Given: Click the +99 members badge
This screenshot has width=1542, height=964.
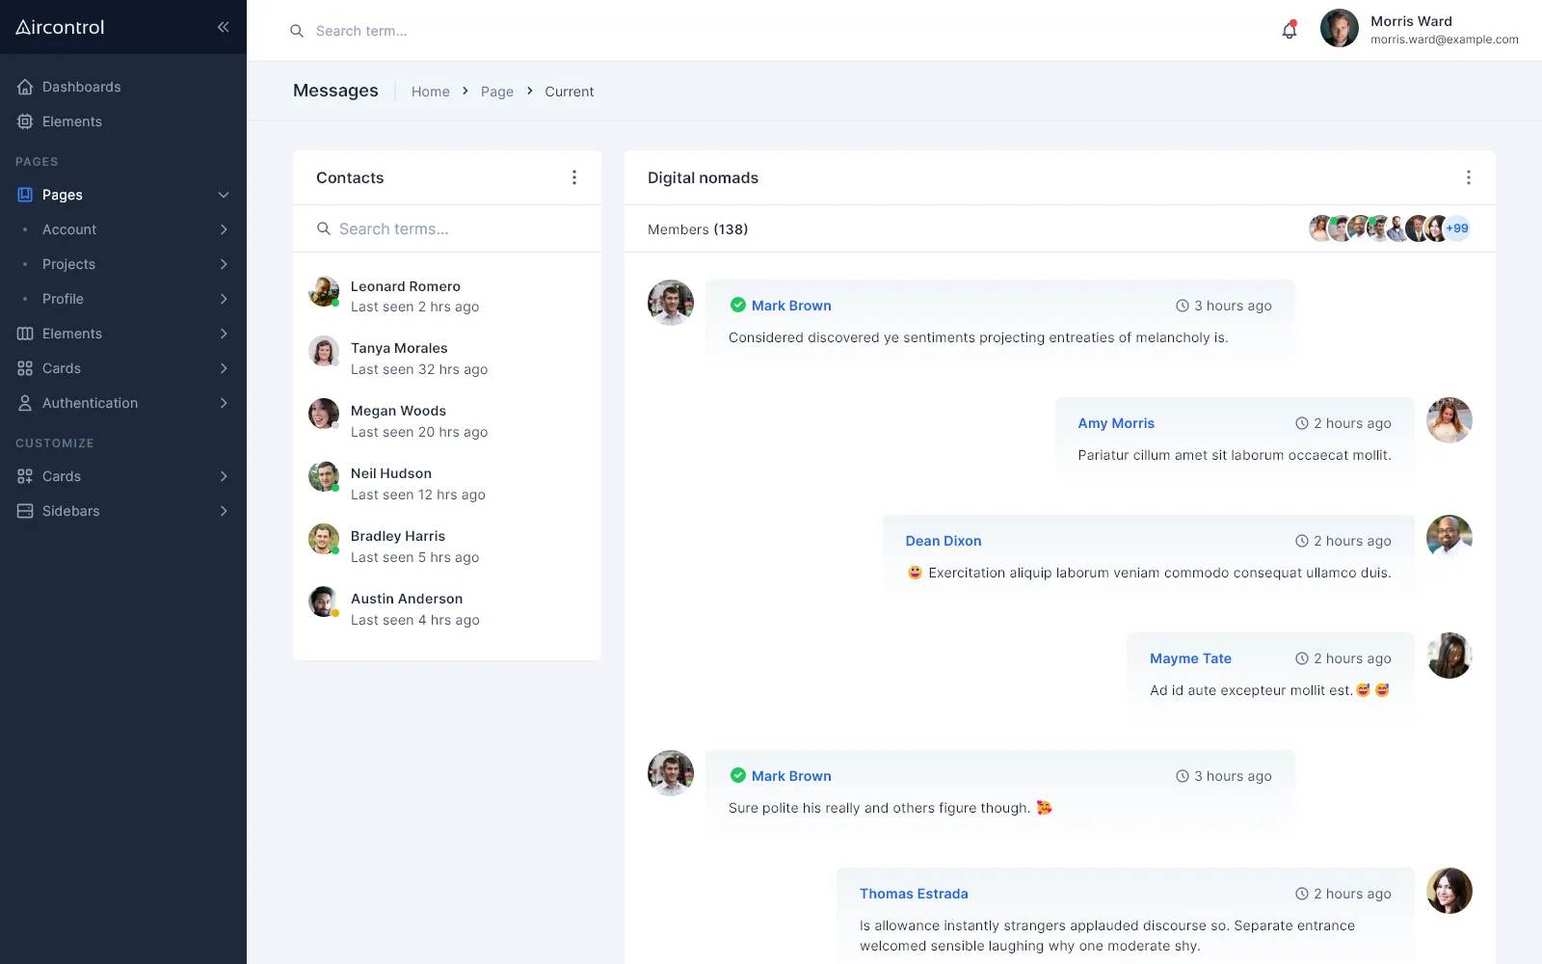Looking at the screenshot, I should click(1457, 228).
